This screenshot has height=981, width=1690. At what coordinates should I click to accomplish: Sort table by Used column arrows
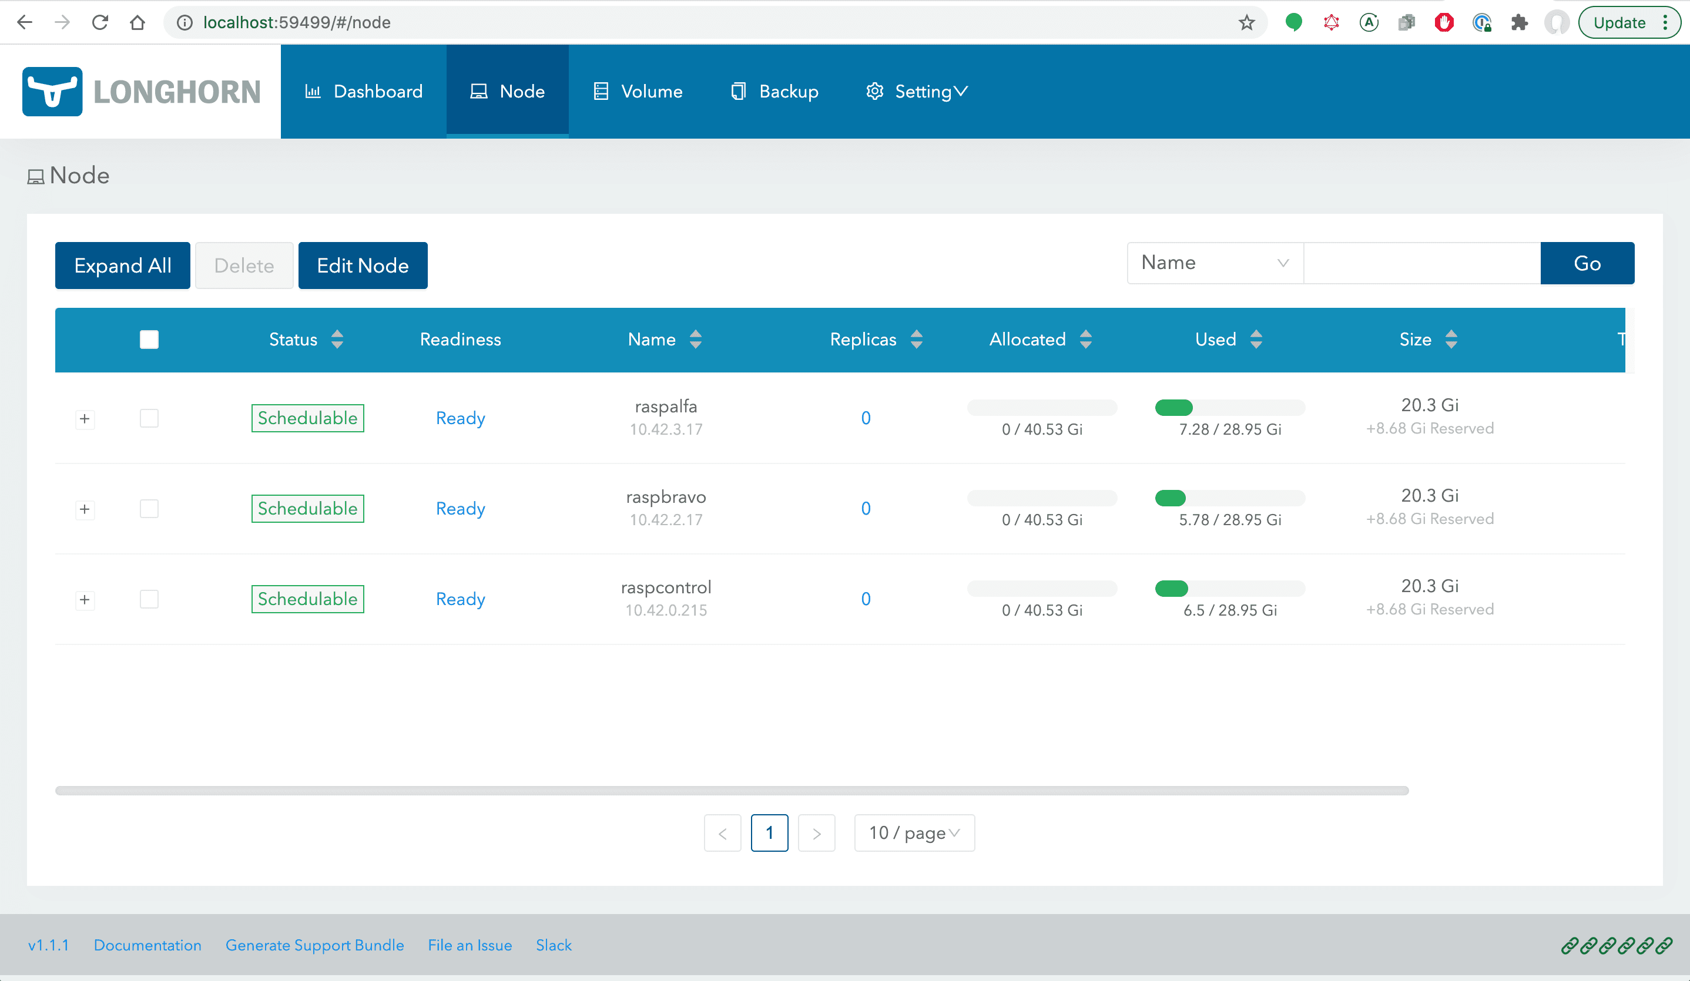pyautogui.click(x=1255, y=340)
